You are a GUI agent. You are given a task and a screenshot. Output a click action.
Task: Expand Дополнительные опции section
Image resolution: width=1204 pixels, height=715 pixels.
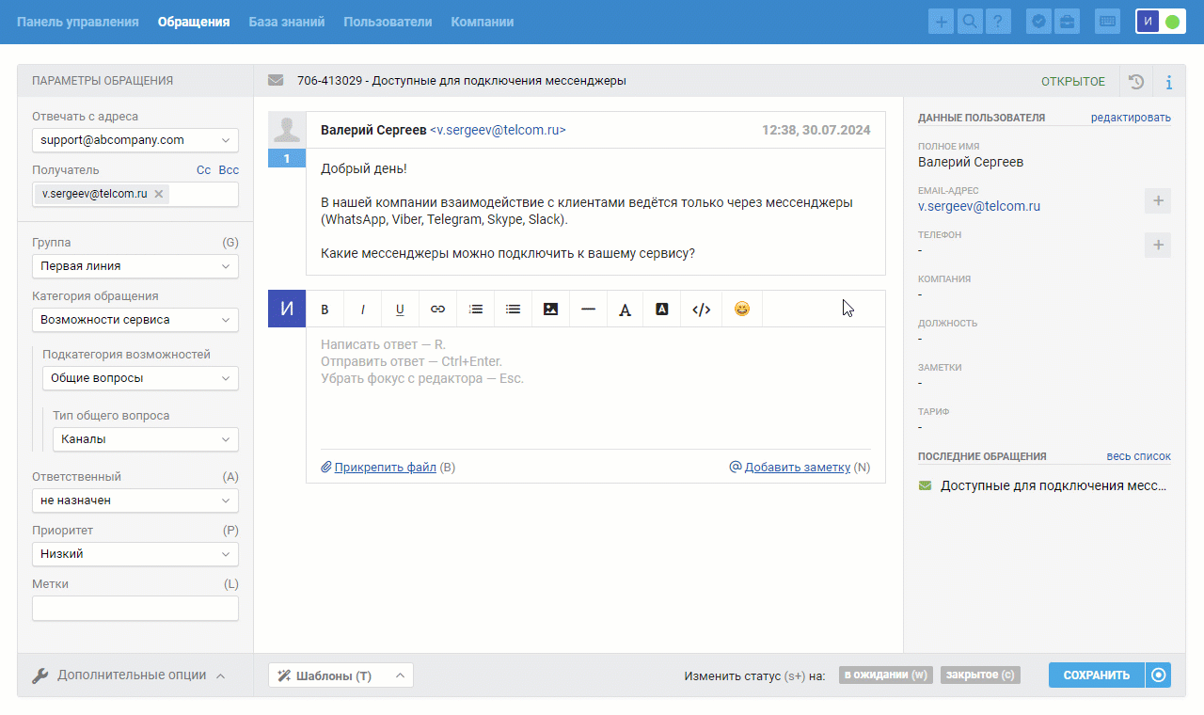tap(129, 675)
